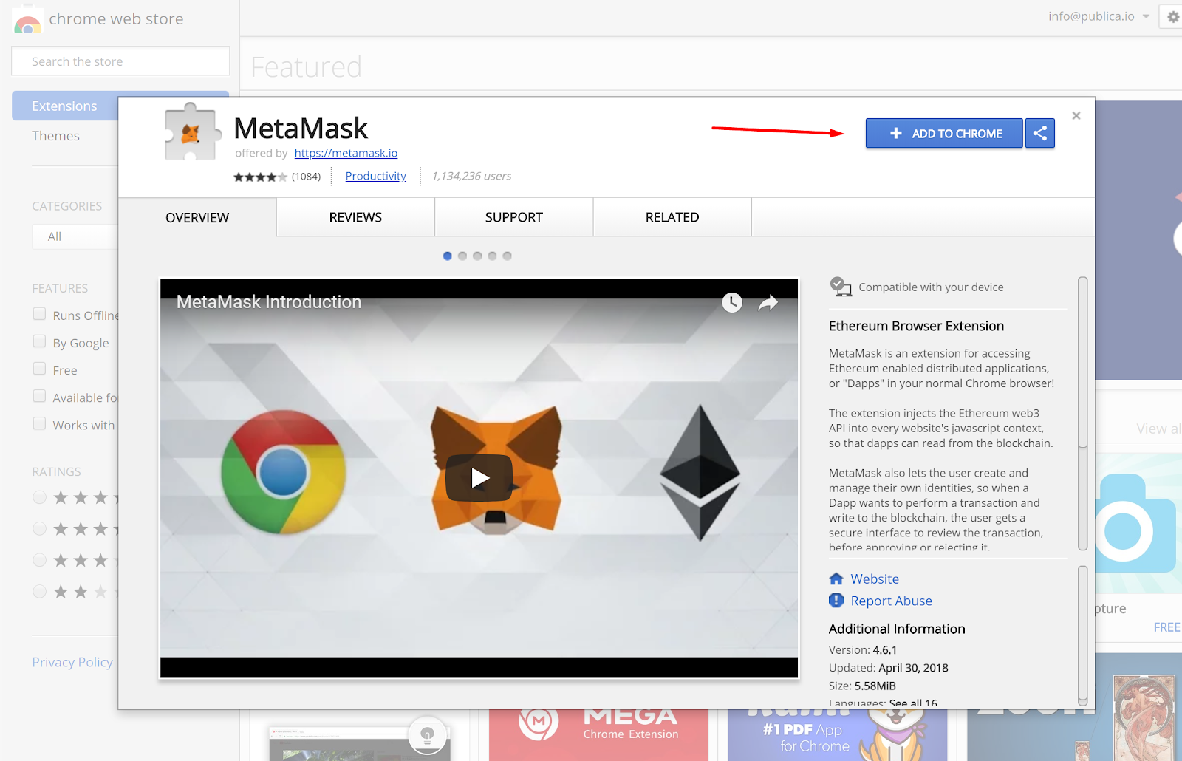Screen dimensions: 1182x761
Task: Click the MetaMask Introduction video title
Action: (269, 301)
